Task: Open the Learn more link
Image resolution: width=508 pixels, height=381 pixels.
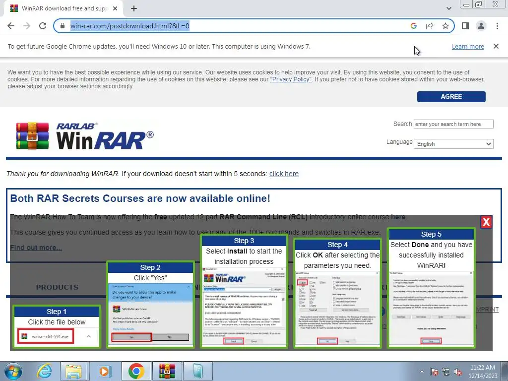Action: [468, 46]
